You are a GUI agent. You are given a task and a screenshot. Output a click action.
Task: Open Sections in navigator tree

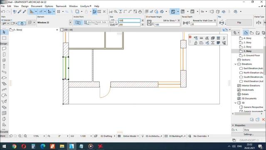click(x=246, y=60)
